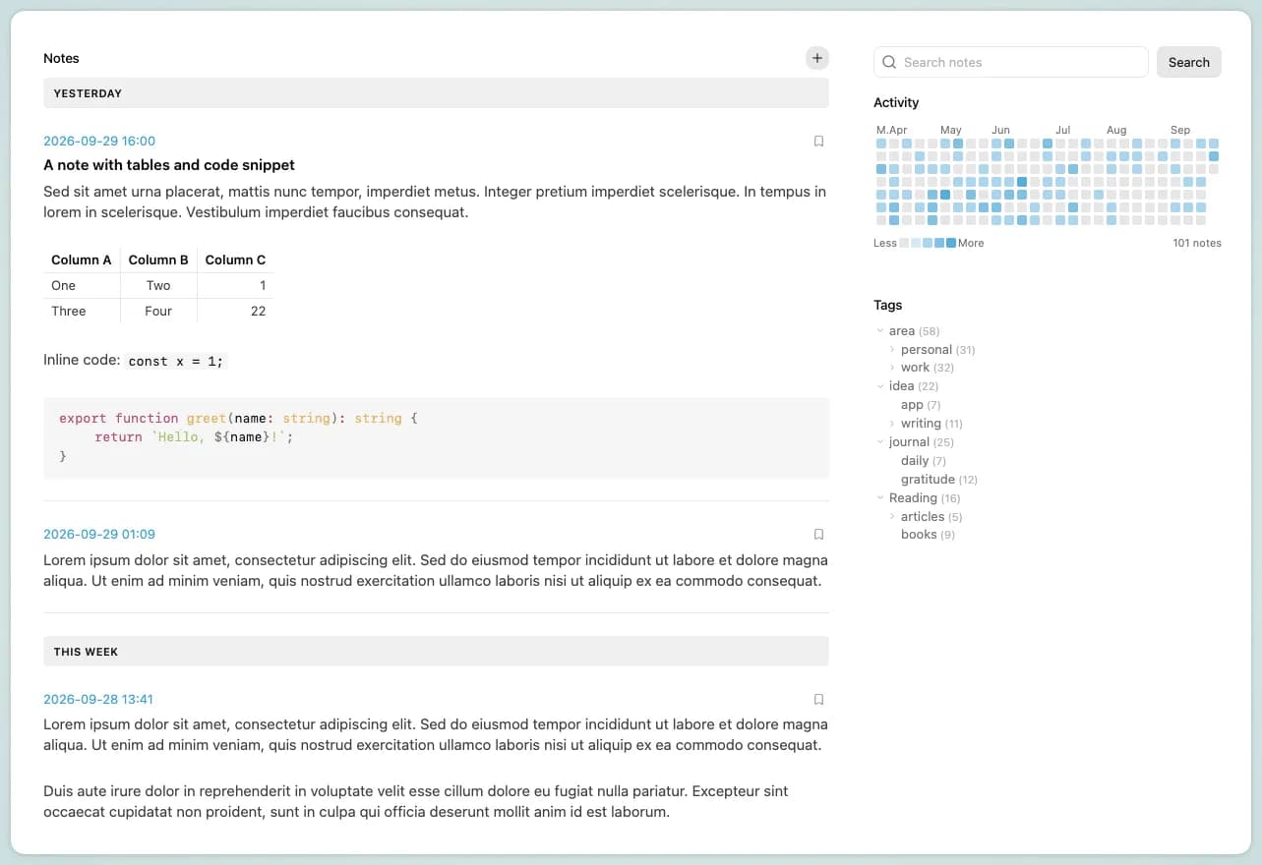The height and width of the screenshot is (865, 1262).
Task: Select the app (7) tag
Action: [x=921, y=405]
